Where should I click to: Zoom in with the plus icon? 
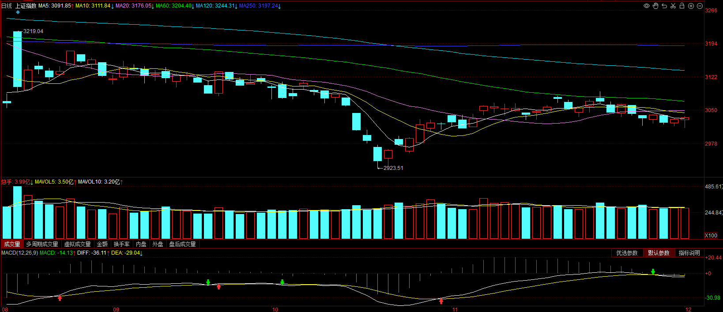pos(691,6)
